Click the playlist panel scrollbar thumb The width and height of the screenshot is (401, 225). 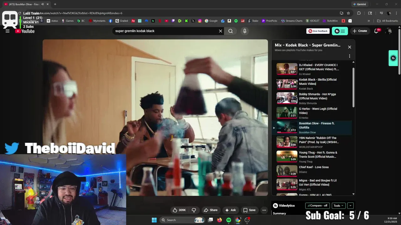point(354,87)
